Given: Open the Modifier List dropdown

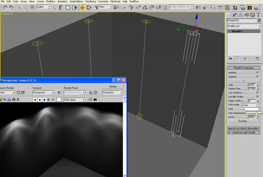Looking at the screenshot, I should (x=244, y=26).
